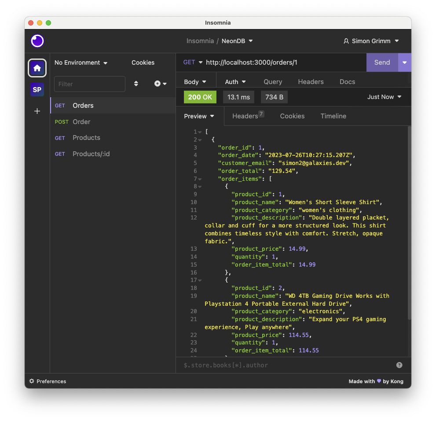Click the response preview vertical scrollbar
436x421 pixels.
(x=409, y=223)
